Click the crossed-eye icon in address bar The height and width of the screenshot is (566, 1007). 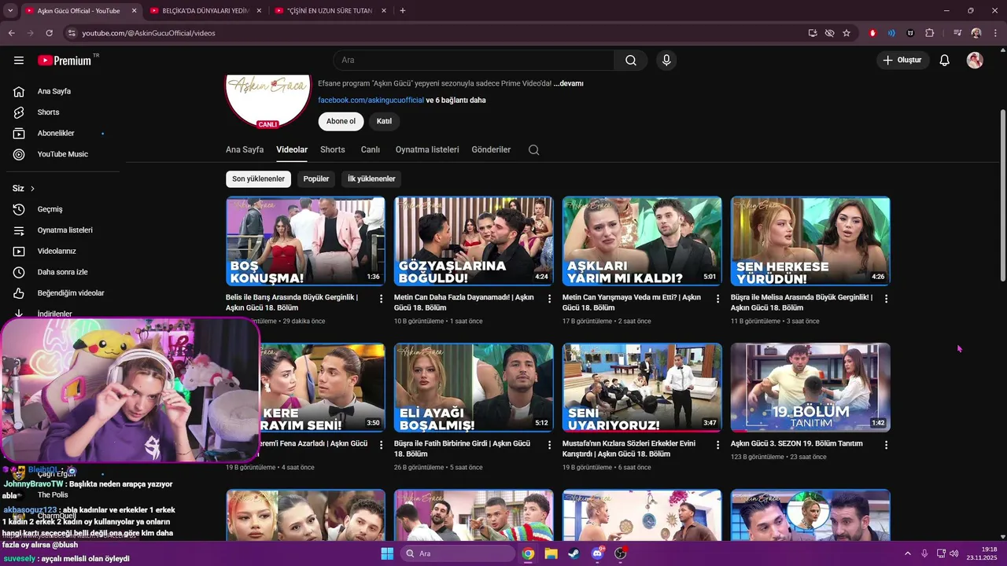pos(829,33)
